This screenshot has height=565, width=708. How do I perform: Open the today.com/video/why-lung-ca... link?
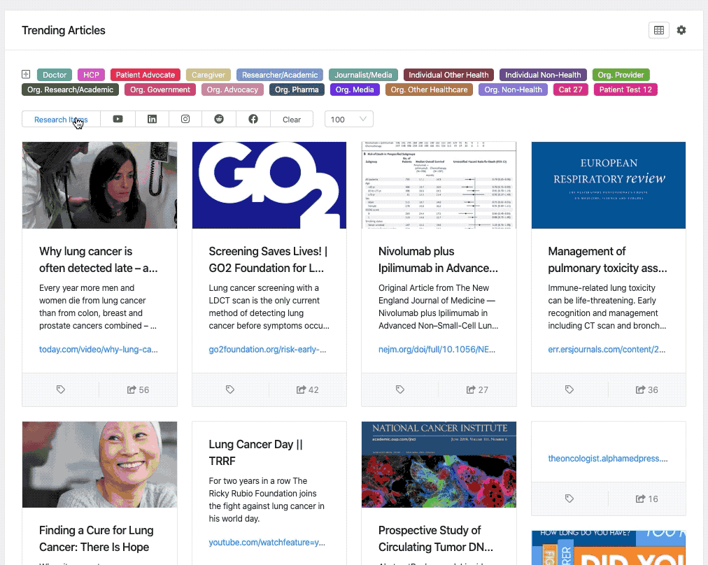[99, 350]
